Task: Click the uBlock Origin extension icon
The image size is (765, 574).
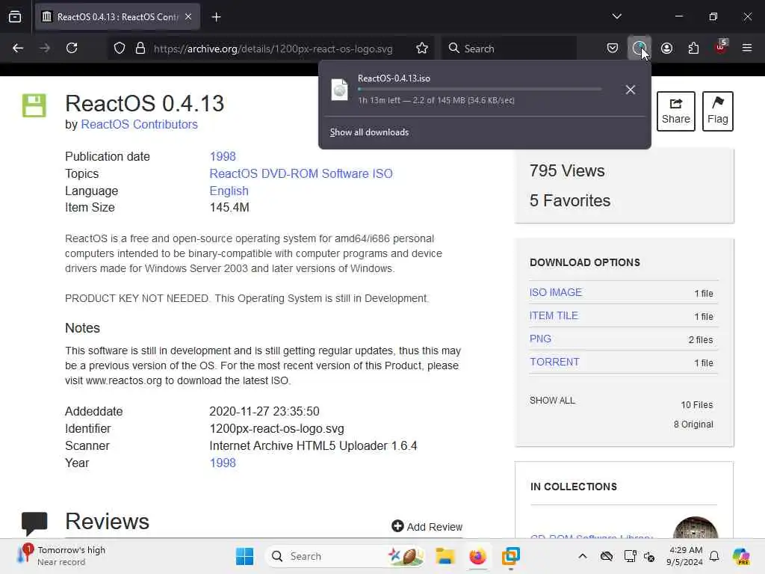Action: coord(721,48)
